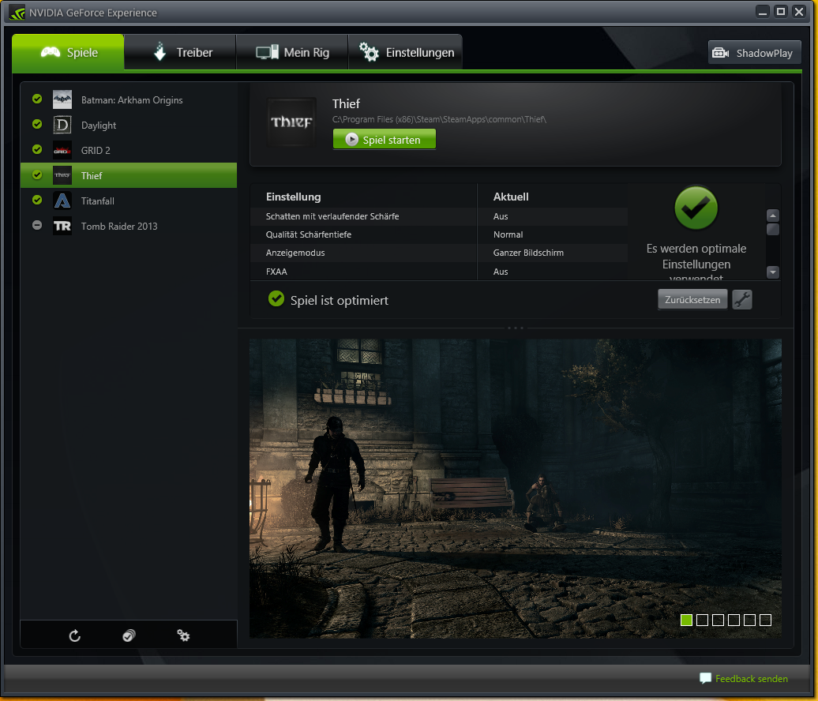This screenshot has width=818, height=701.
Task: Open ShadowPlay
Action: [754, 53]
